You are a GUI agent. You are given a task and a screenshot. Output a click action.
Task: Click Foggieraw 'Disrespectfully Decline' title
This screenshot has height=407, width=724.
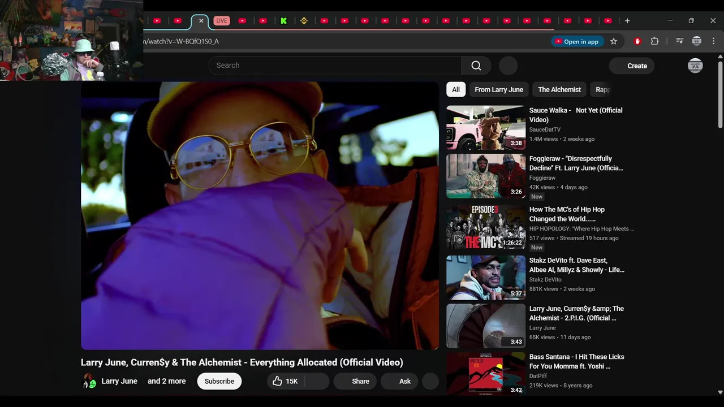tap(576, 163)
